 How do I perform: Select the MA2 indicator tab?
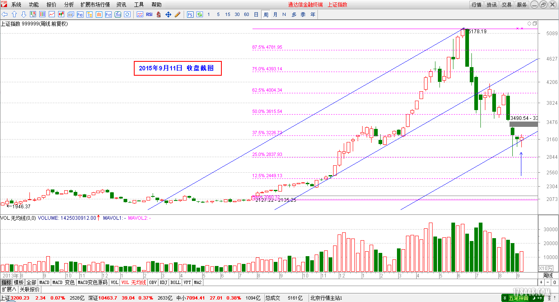[198, 282]
